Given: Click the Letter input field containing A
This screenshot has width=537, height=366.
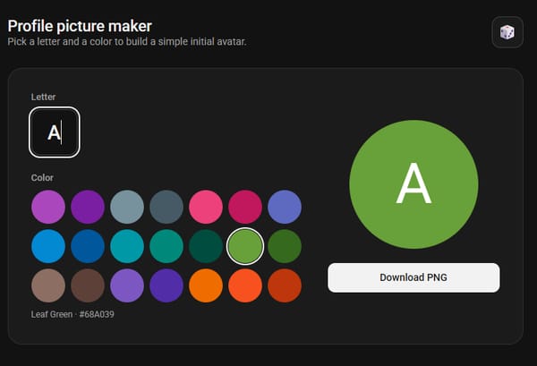Looking at the screenshot, I should pyautogui.click(x=55, y=132).
